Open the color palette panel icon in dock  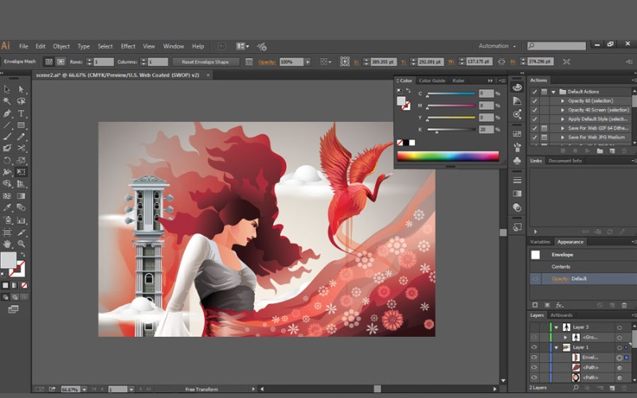[x=517, y=88]
